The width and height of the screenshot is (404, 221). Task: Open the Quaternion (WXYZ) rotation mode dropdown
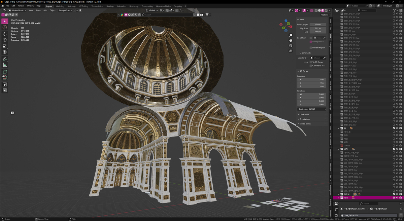tap(312, 109)
